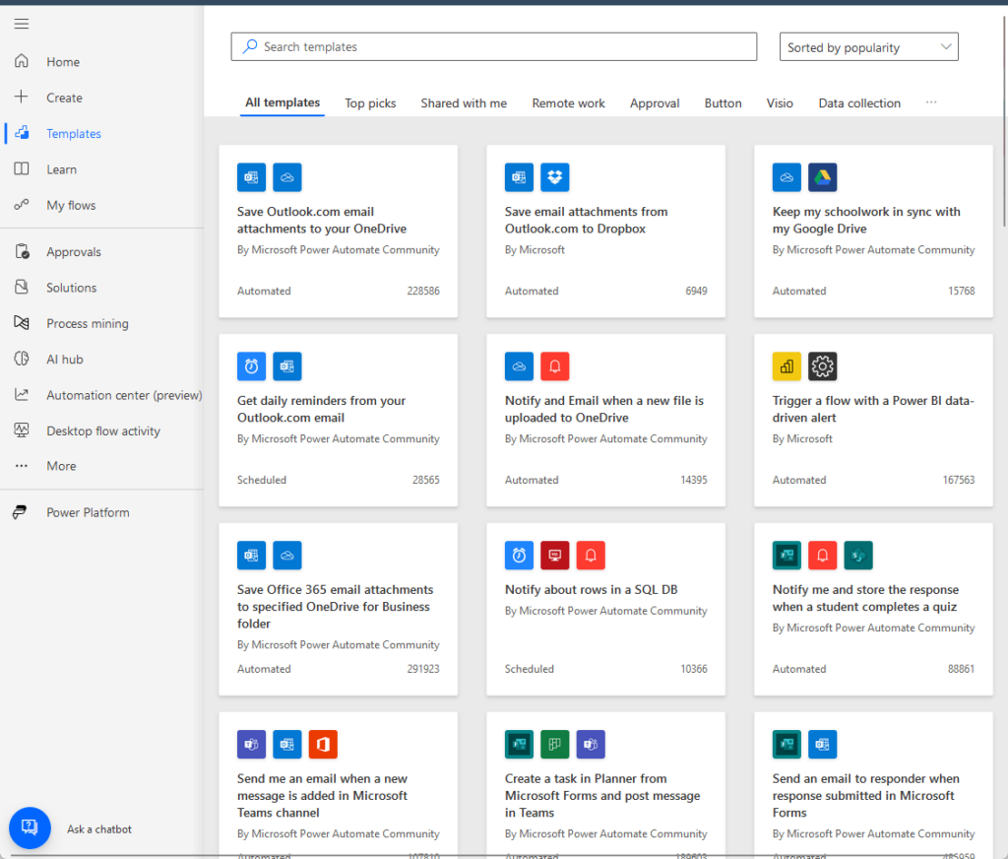Open the Power Platform icon
The width and height of the screenshot is (1008, 859).
21,512
